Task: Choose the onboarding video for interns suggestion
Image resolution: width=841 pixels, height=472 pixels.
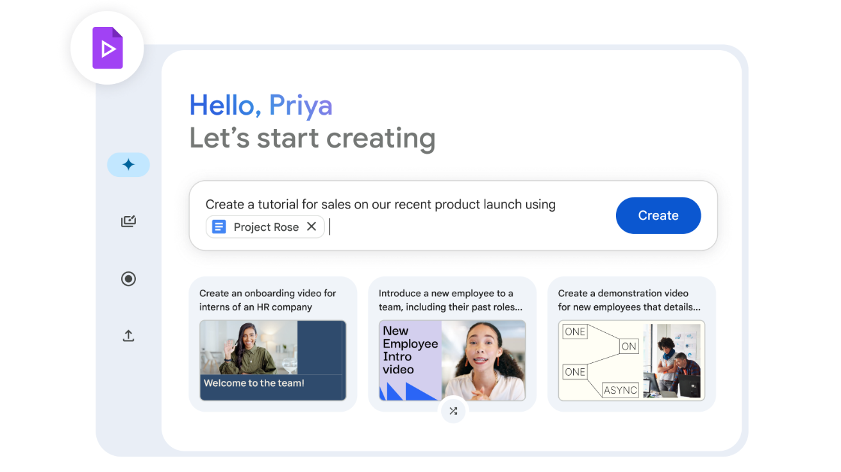Action: 272,344
